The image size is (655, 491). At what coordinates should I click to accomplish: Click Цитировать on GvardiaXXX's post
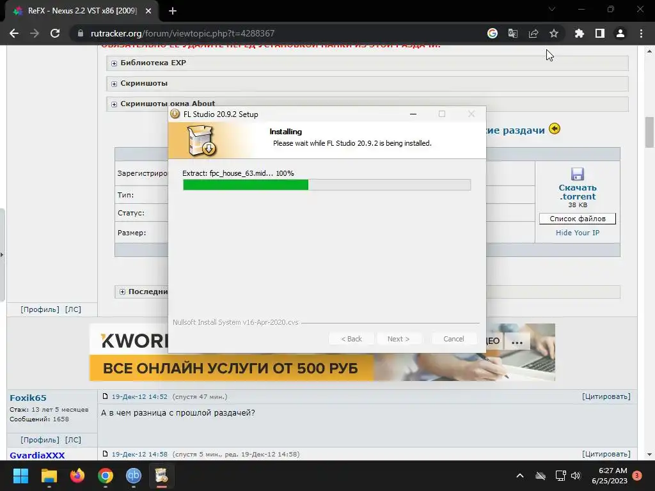[606, 455]
